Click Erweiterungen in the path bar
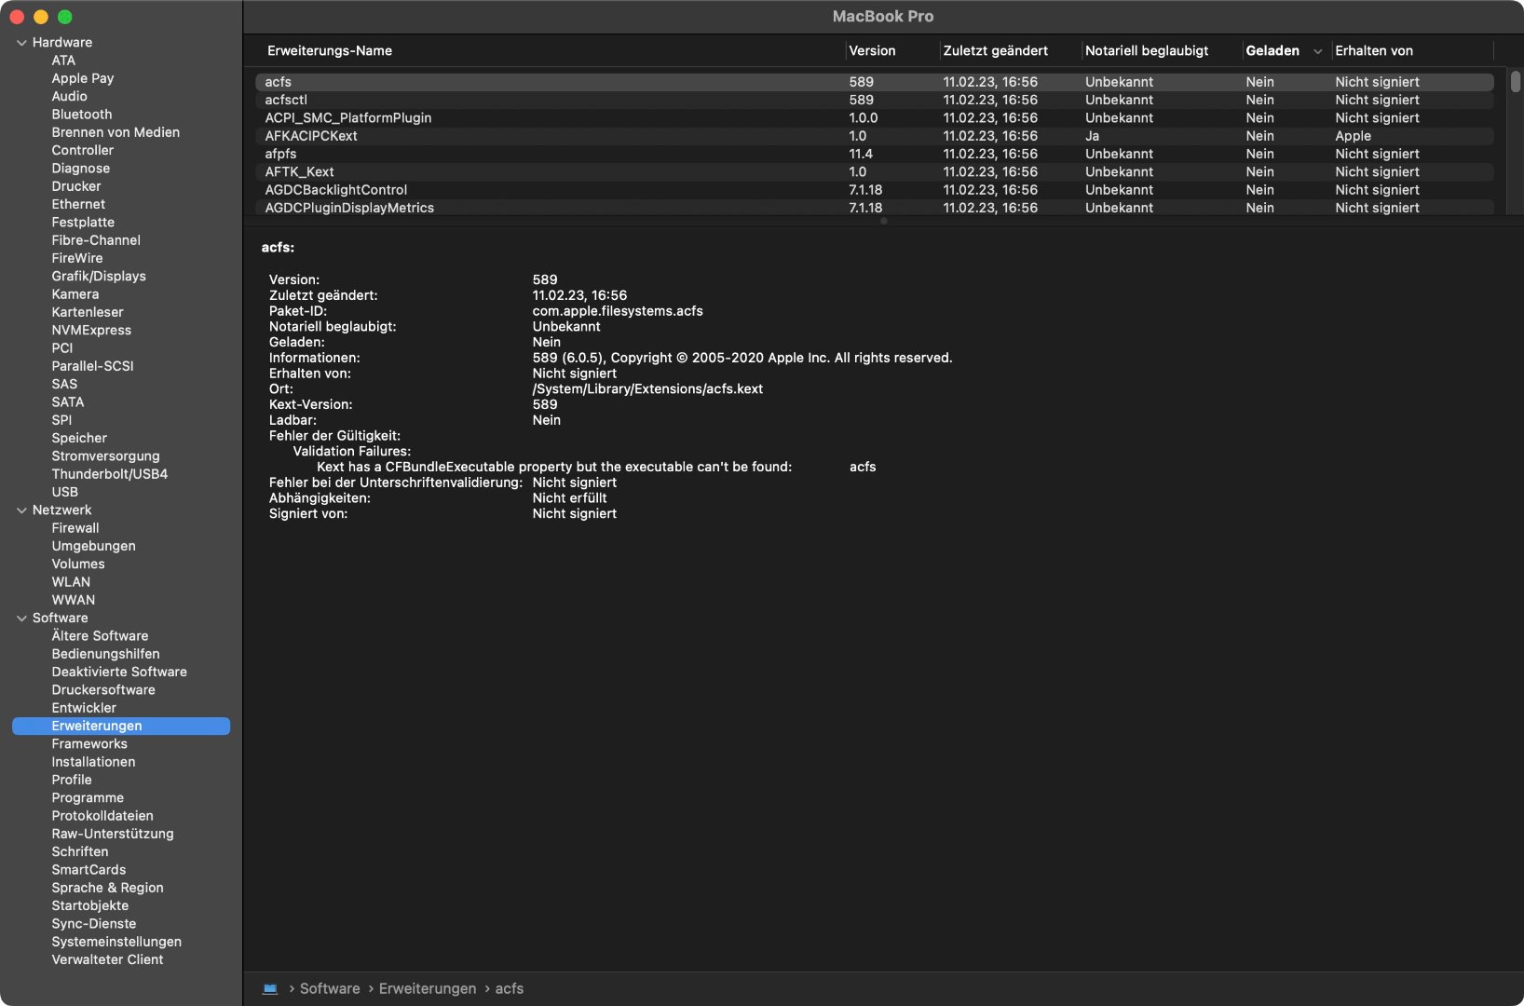The height and width of the screenshot is (1006, 1524). pos(428,988)
